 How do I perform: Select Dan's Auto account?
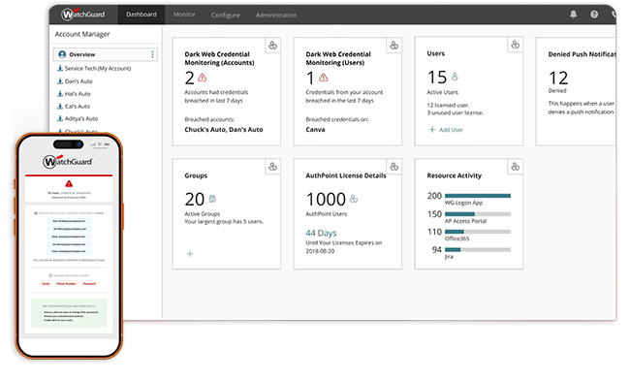79,81
